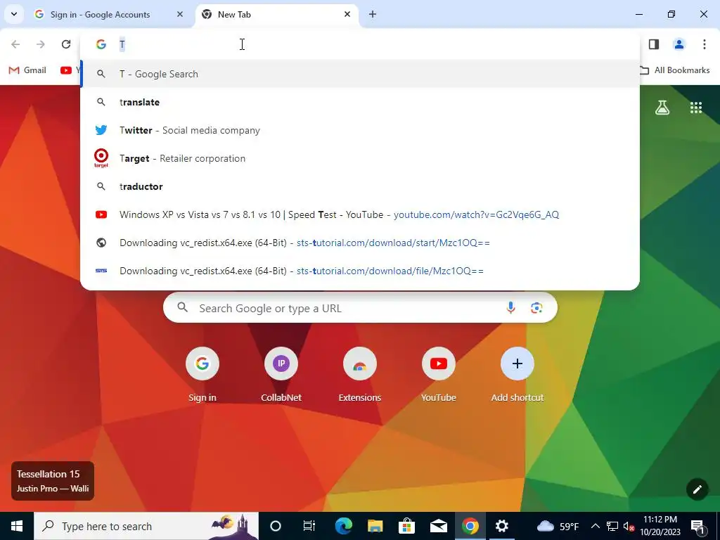
Task: Open the 59°F weather widget
Action: (x=558, y=526)
